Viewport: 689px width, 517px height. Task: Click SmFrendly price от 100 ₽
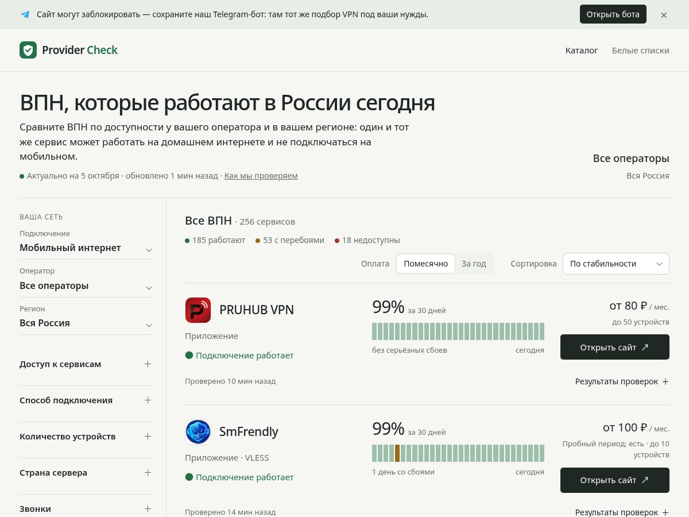[x=625, y=427]
